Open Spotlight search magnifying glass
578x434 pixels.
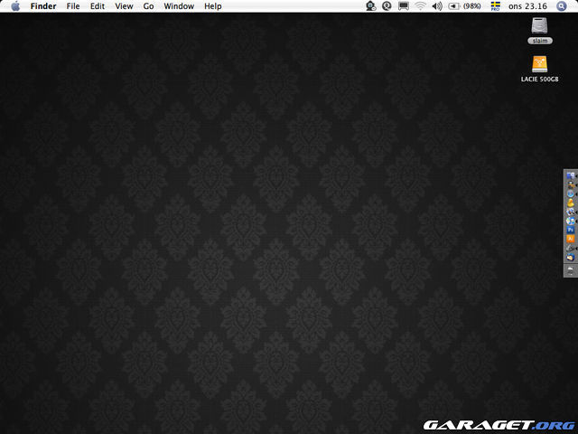coord(563,6)
